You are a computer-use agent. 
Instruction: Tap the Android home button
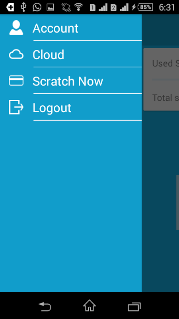click(89, 305)
